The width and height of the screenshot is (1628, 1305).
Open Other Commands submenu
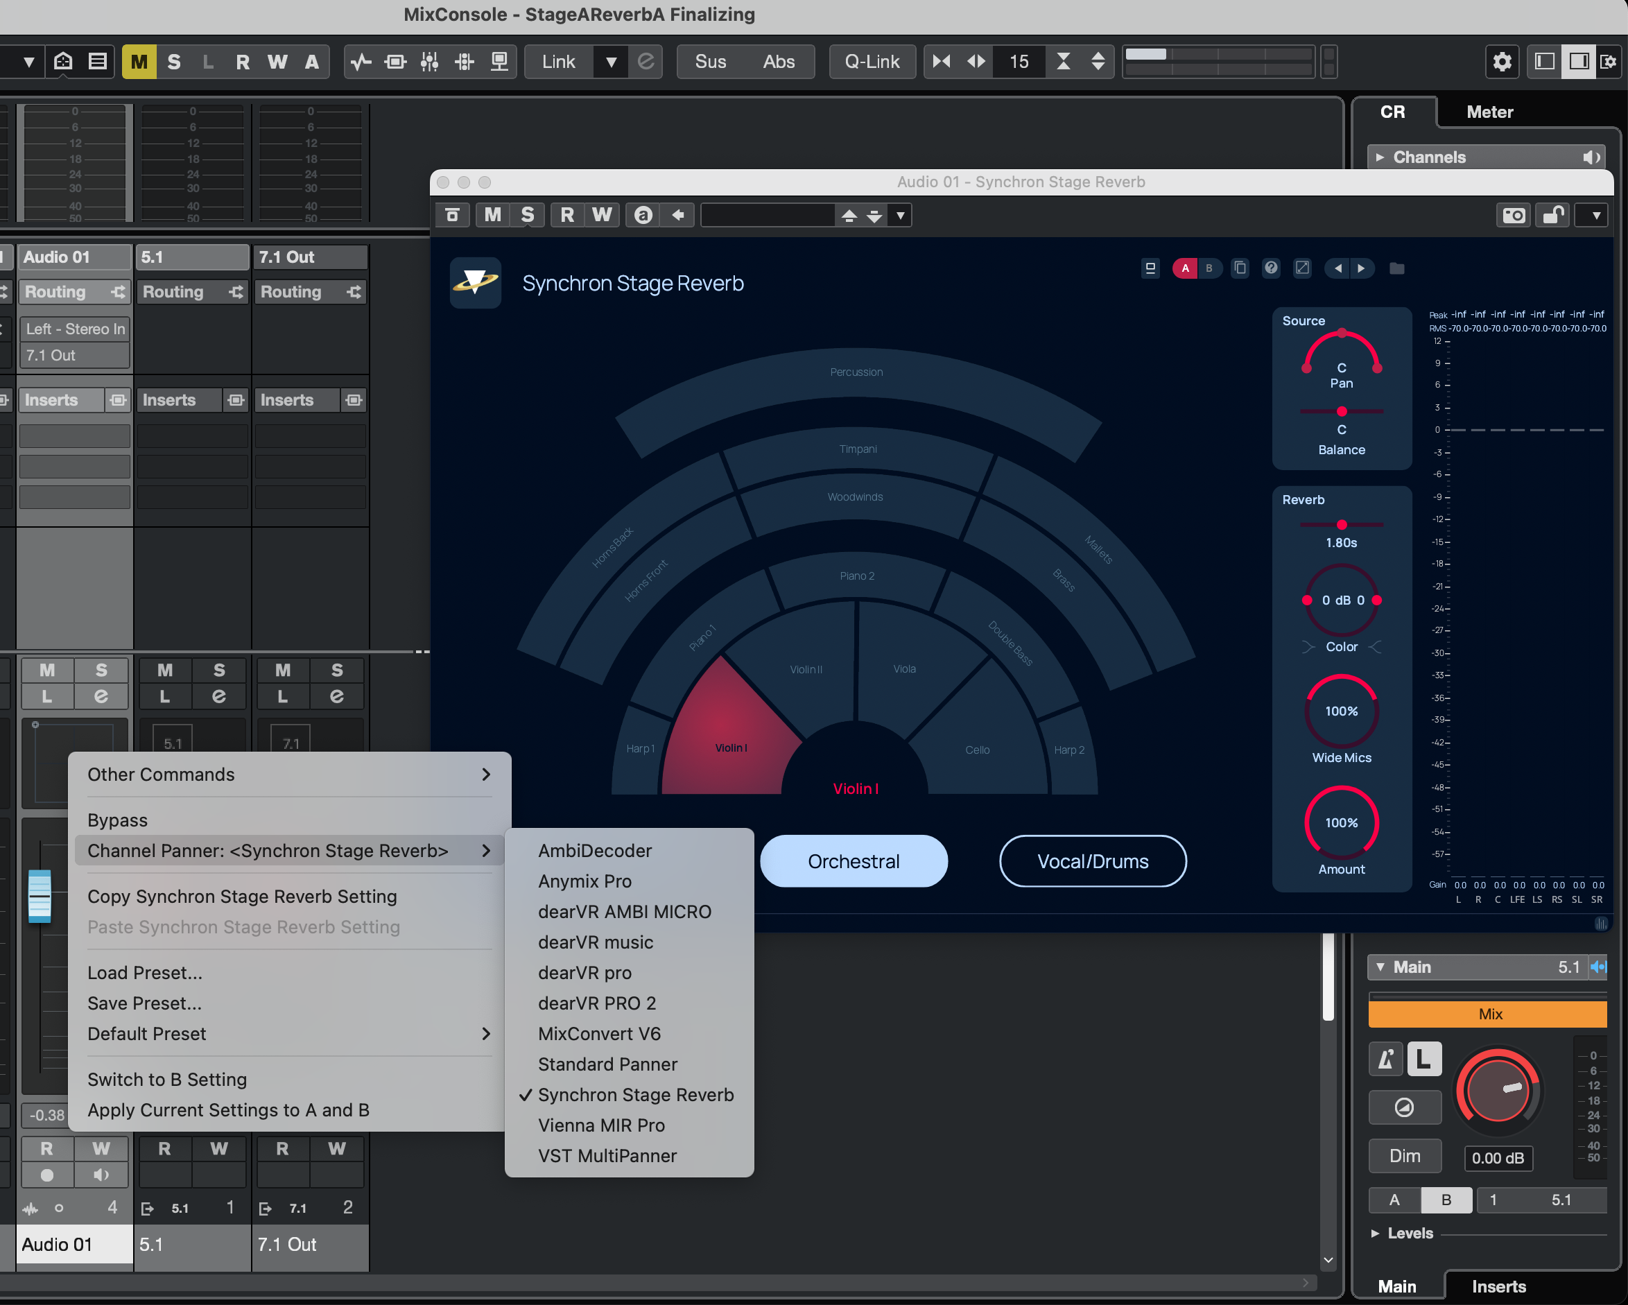pyautogui.click(x=290, y=774)
